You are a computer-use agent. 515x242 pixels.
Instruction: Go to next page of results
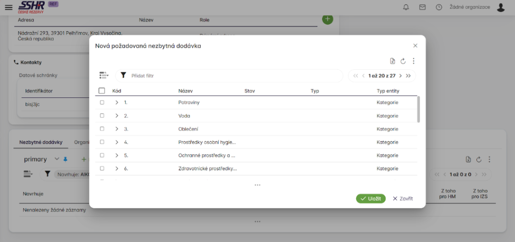400,76
